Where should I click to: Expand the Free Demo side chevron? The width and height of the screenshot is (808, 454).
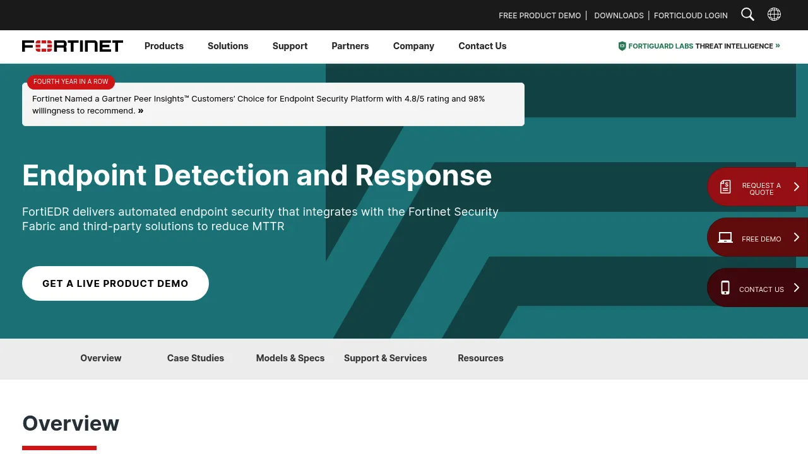coord(797,237)
